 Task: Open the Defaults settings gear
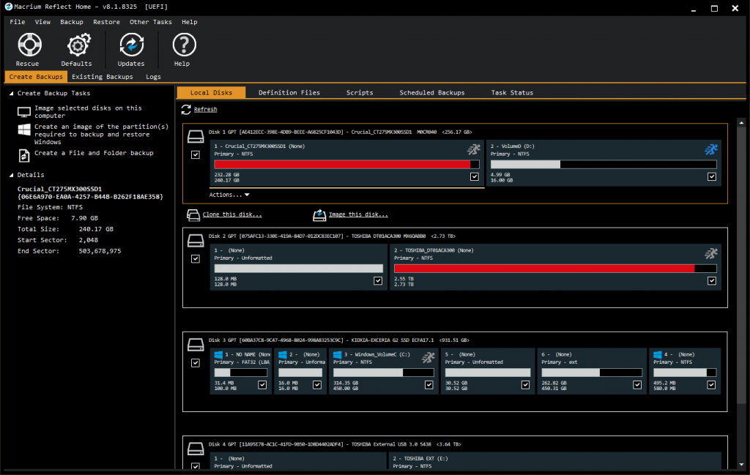coord(78,45)
